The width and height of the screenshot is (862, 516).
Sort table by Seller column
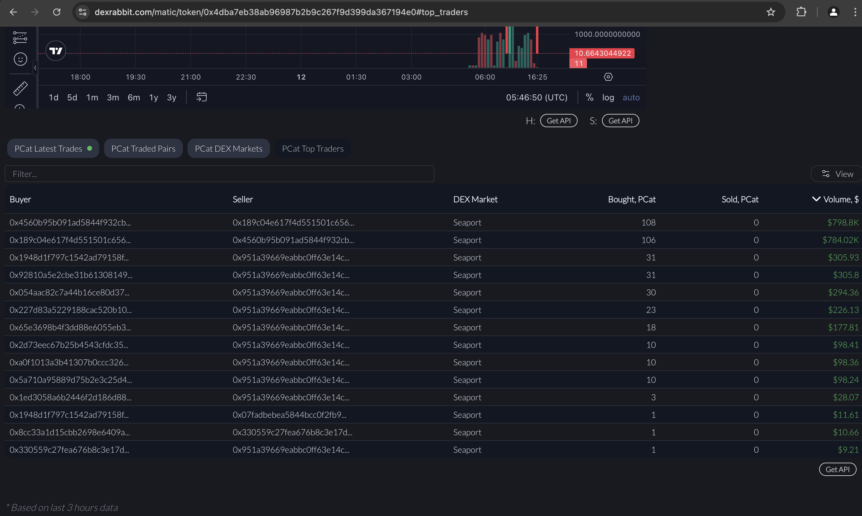[242, 199]
